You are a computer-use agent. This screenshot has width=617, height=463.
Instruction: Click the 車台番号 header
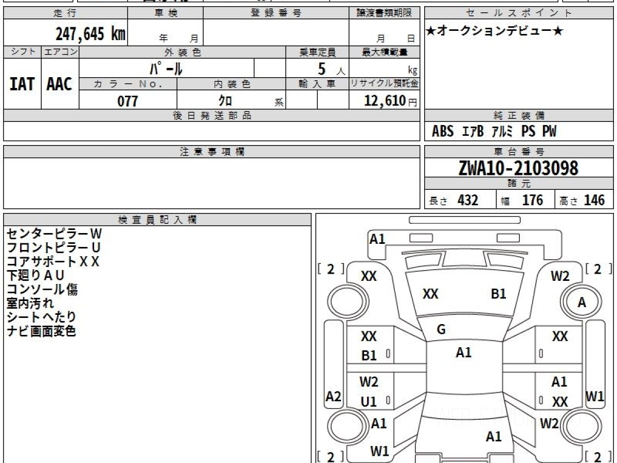coord(519,152)
